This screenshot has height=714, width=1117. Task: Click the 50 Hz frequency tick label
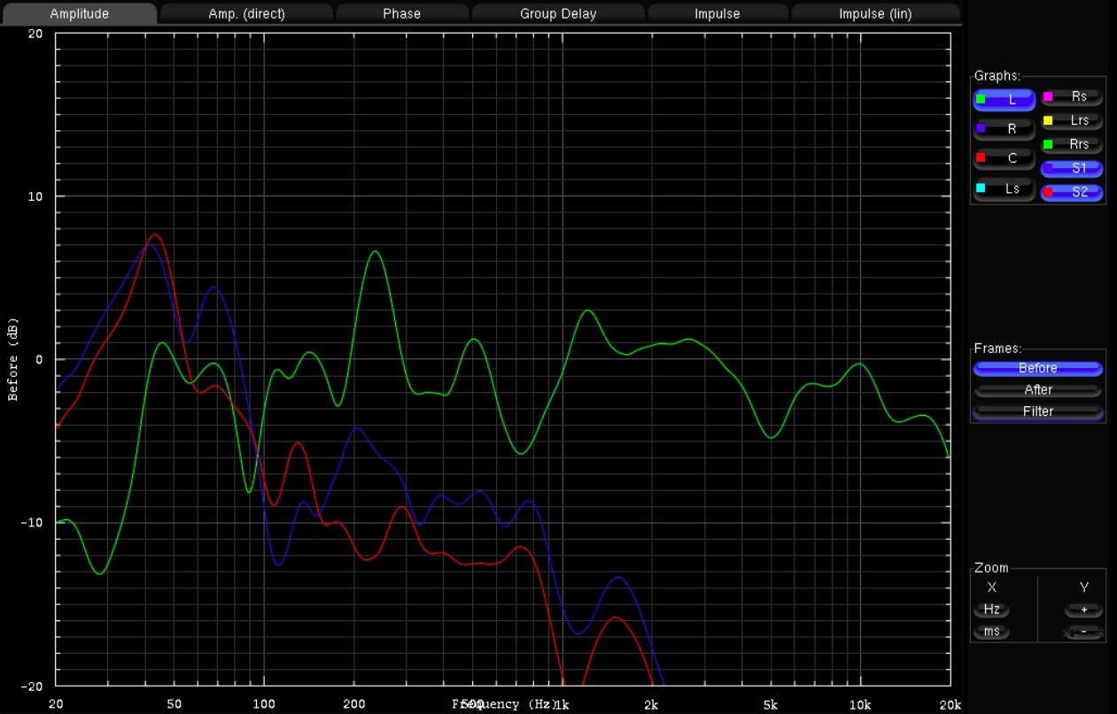175,704
